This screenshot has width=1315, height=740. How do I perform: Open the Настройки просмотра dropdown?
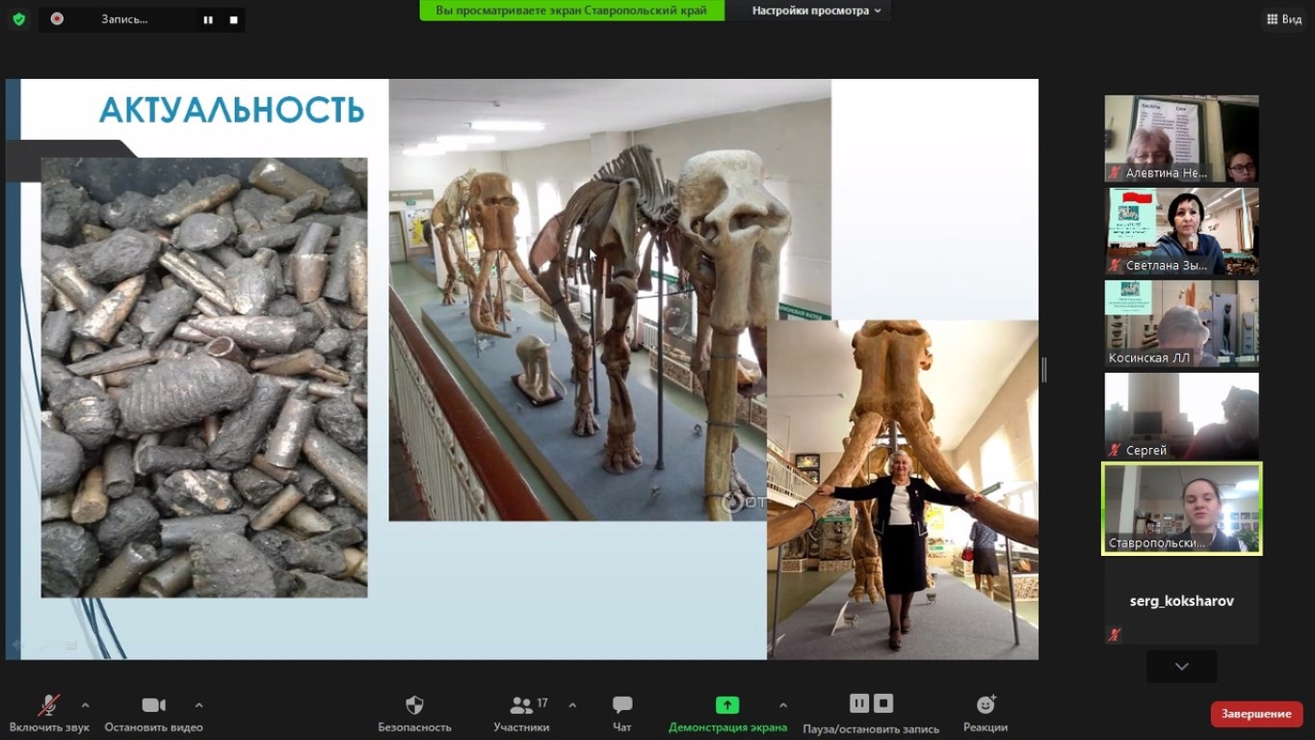(x=816, y=11)
